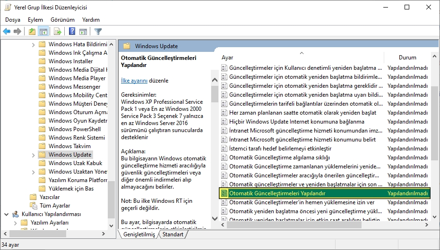
Task: Click the policy list scroll down arrow
Action: click(x=435, y=217)
